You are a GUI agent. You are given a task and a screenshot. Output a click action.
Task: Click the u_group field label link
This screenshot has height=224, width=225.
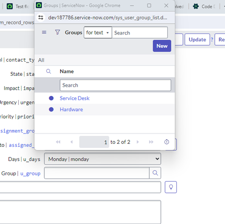(x=31, y=173)
